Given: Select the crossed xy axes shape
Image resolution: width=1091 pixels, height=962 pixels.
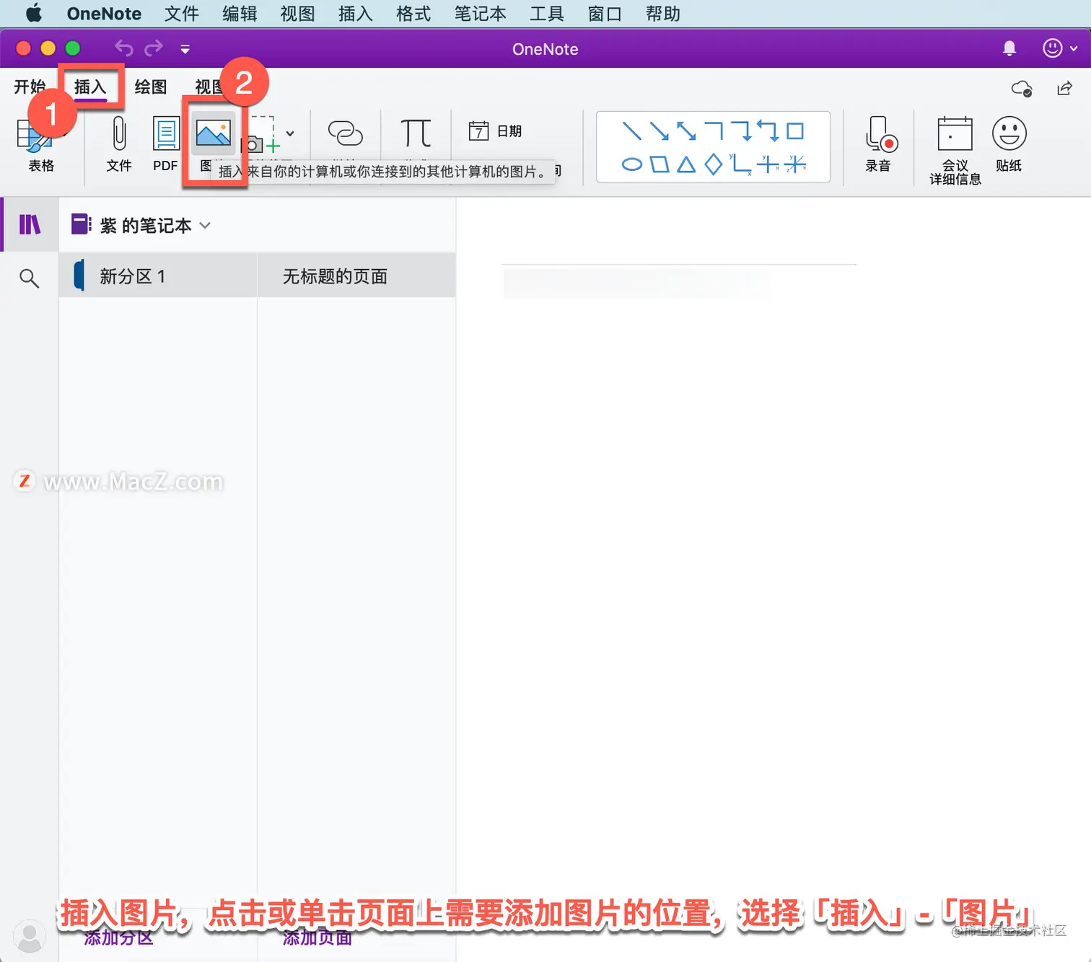Looking at the screenshot, I should [x=768, y=164].
